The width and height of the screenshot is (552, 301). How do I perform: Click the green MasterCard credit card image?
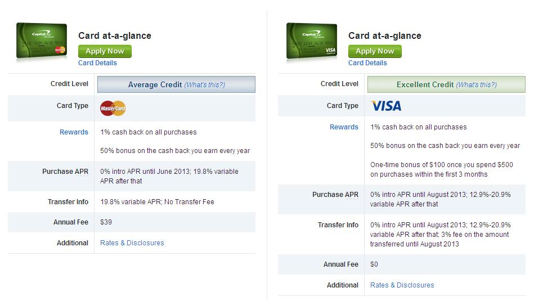point(42,41)
